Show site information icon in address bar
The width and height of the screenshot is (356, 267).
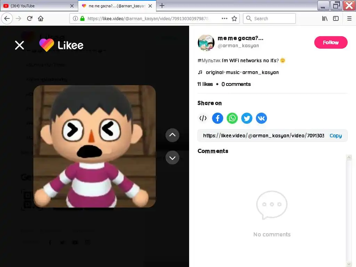pyautogui.click(x=75, y=18)
